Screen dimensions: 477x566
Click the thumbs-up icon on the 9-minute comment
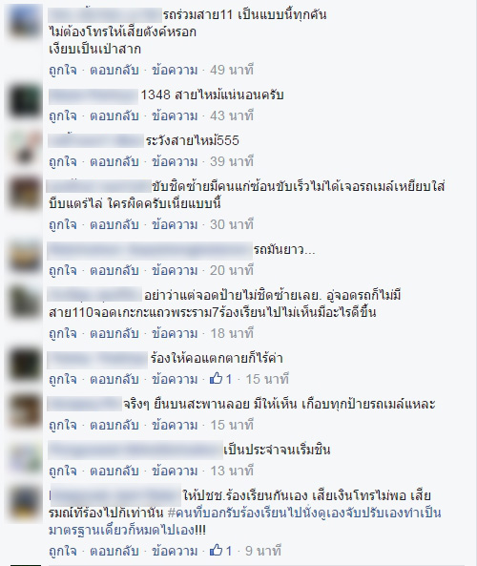pos(216,550)
